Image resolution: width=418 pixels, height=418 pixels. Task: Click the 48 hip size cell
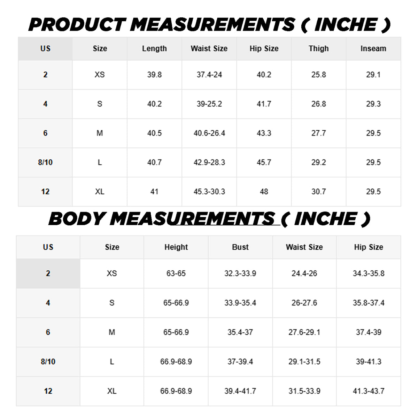pos(264,192)
